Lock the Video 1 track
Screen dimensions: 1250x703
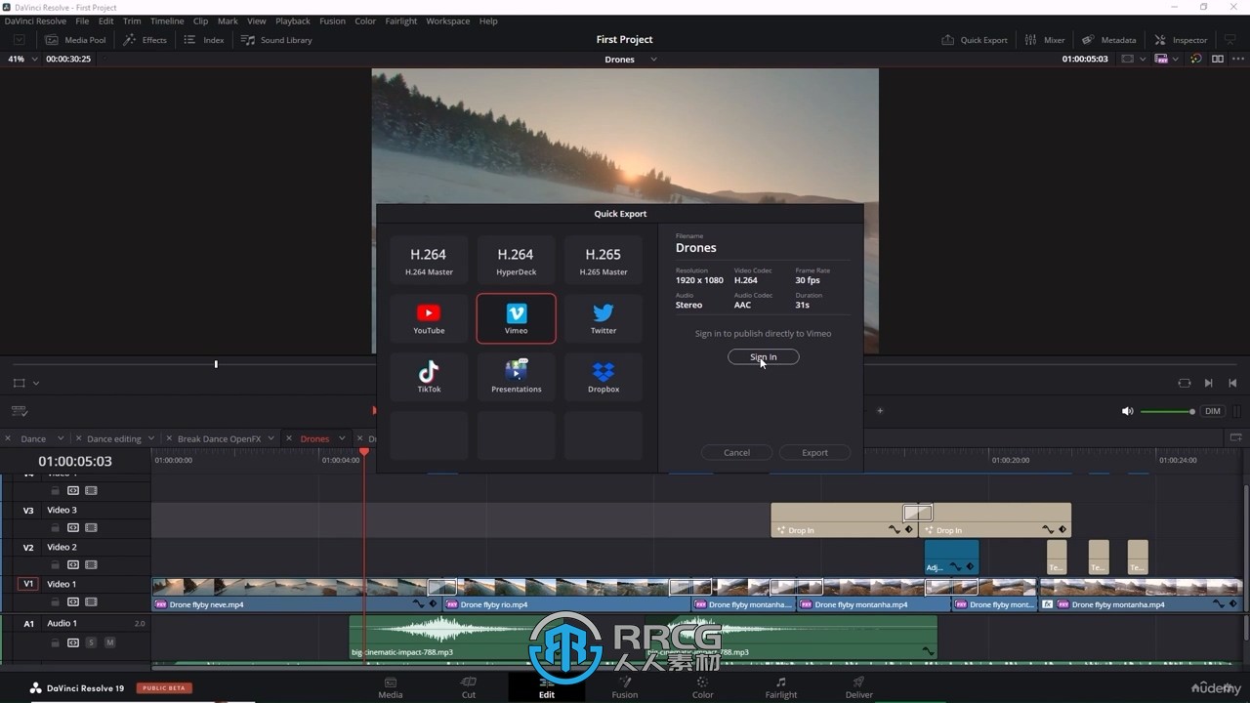pyautogui.click(x=55, y=602)
